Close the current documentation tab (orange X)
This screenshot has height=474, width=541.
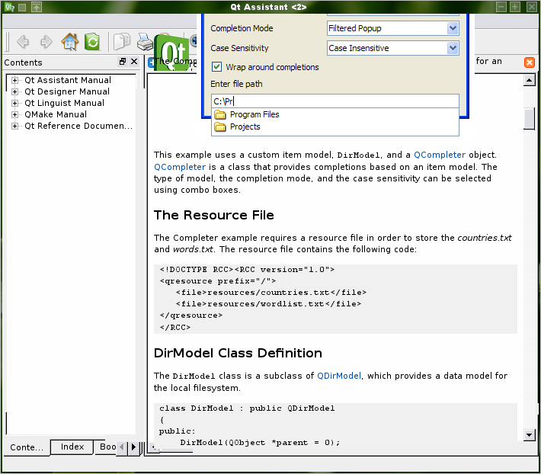point(530,62)
